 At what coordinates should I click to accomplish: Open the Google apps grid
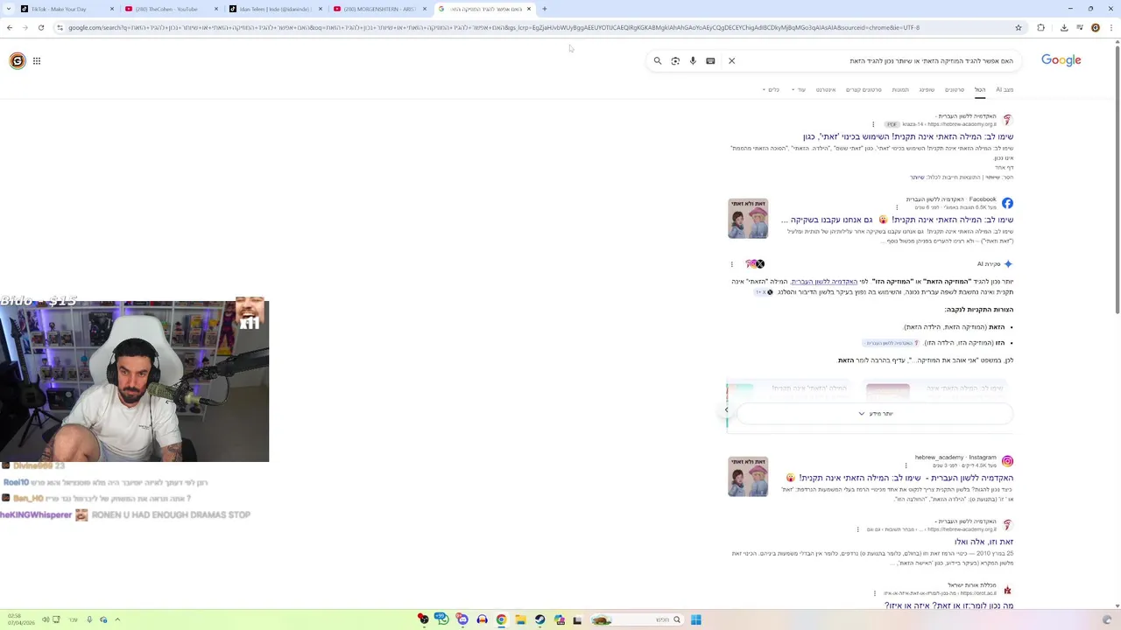coord(37,61)
